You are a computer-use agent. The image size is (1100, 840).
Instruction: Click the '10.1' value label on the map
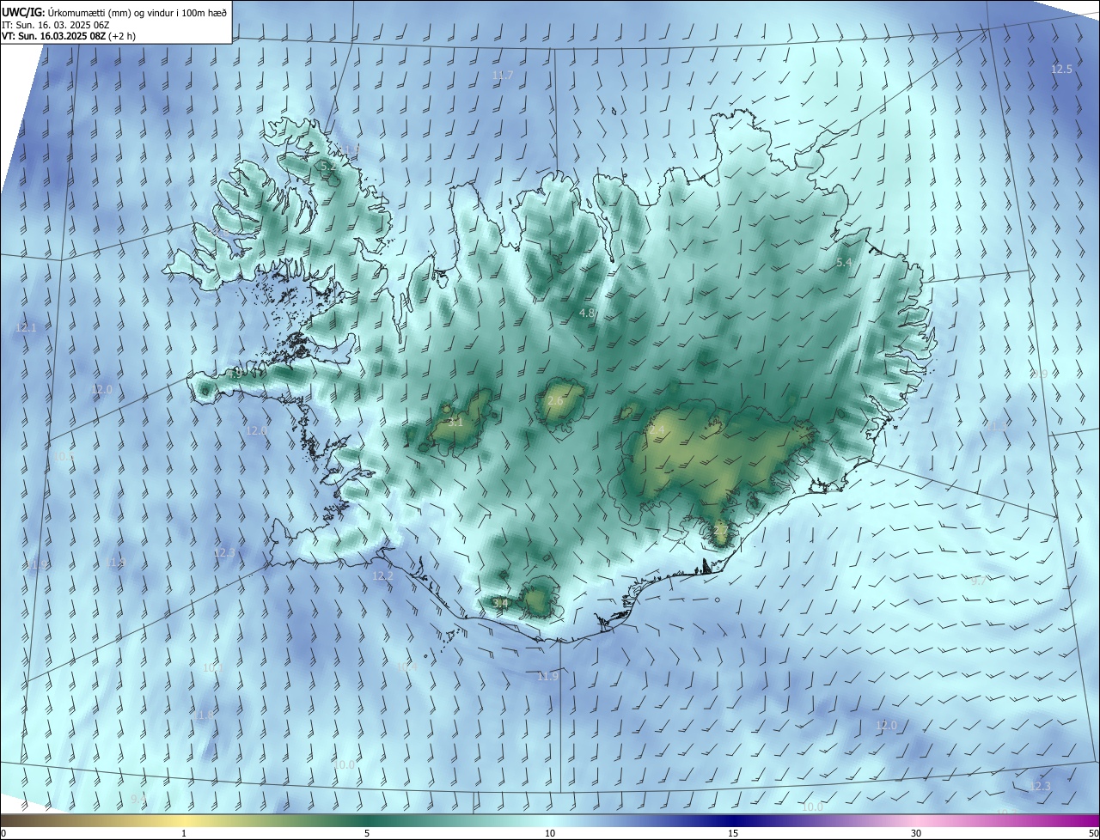[213, 667]
